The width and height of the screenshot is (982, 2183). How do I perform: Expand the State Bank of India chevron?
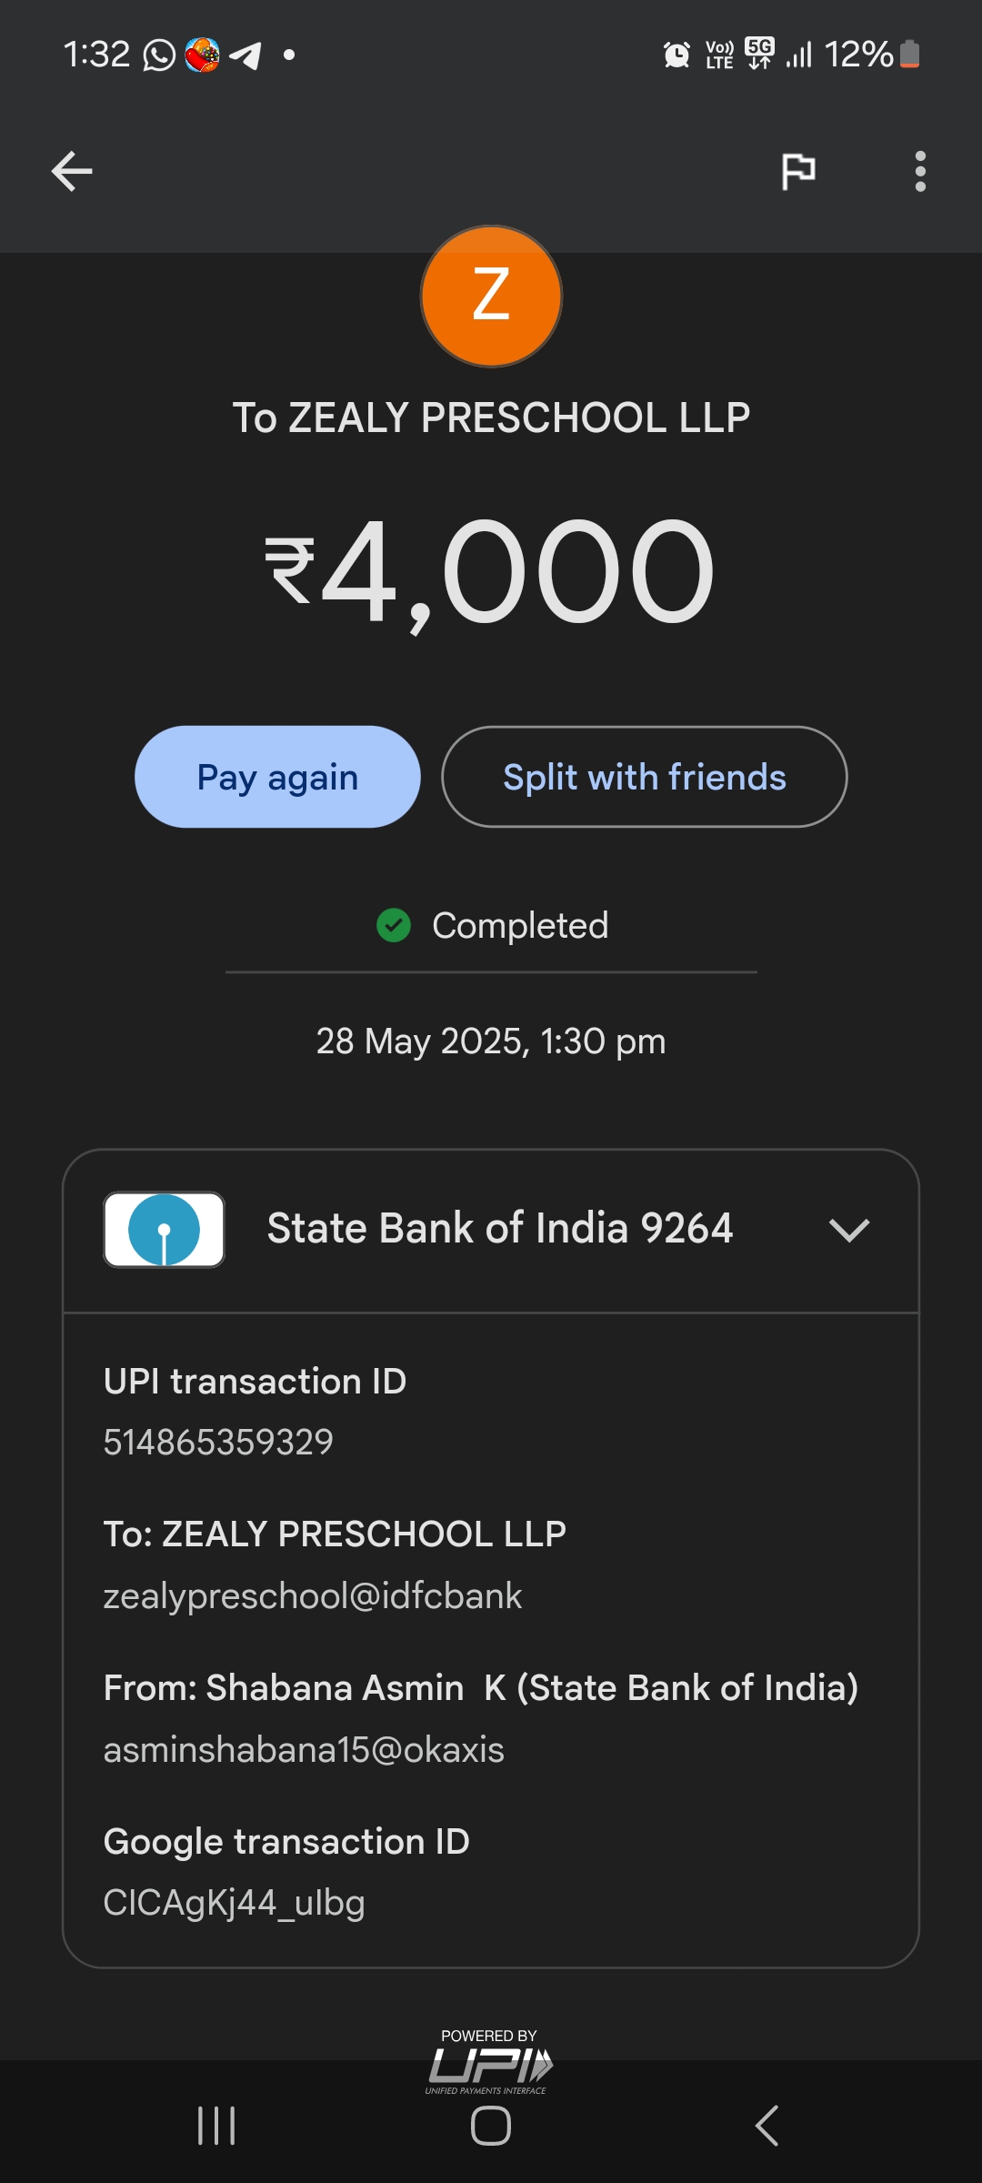849,1230
